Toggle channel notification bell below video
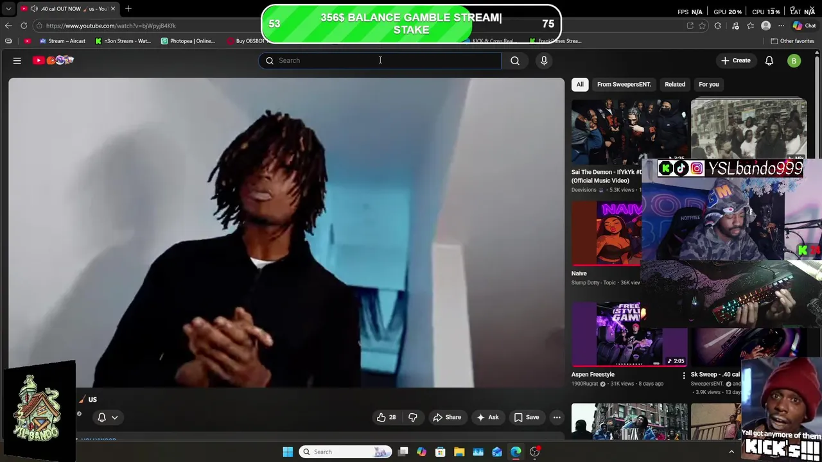 (101, 417)
